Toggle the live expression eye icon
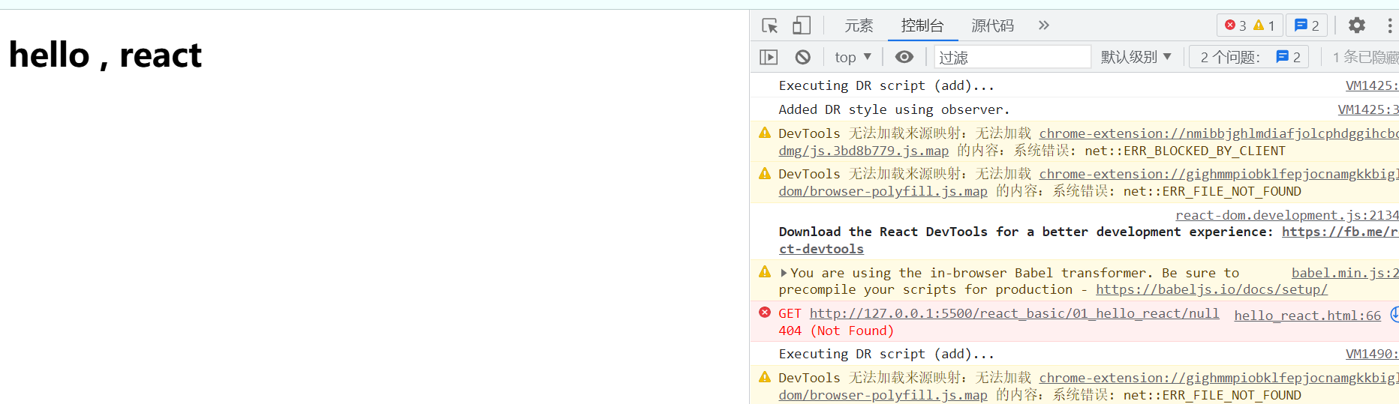Screen dimensions: 1399x404 [904, 57]
